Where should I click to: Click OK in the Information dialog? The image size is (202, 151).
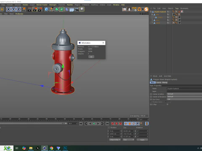pyautogui.click(x=91, y=57)
